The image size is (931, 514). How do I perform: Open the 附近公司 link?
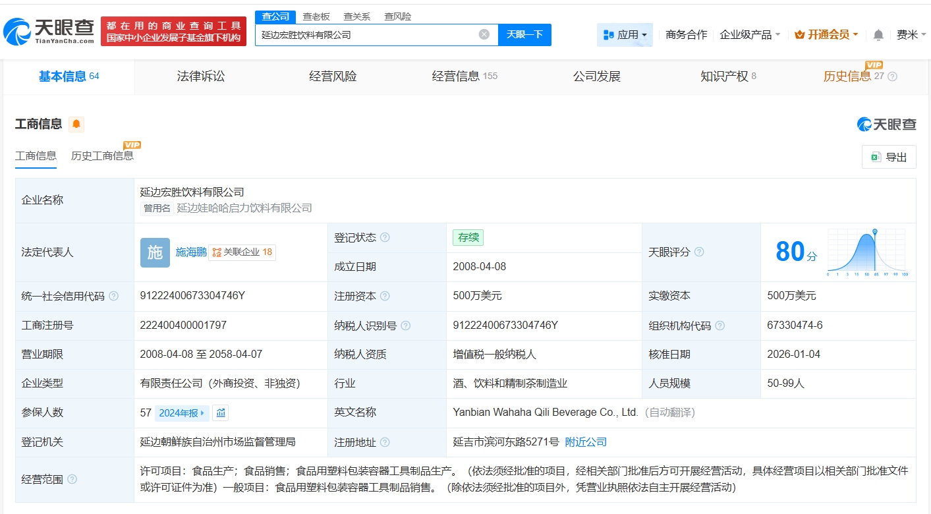click(x=586, y=442)
